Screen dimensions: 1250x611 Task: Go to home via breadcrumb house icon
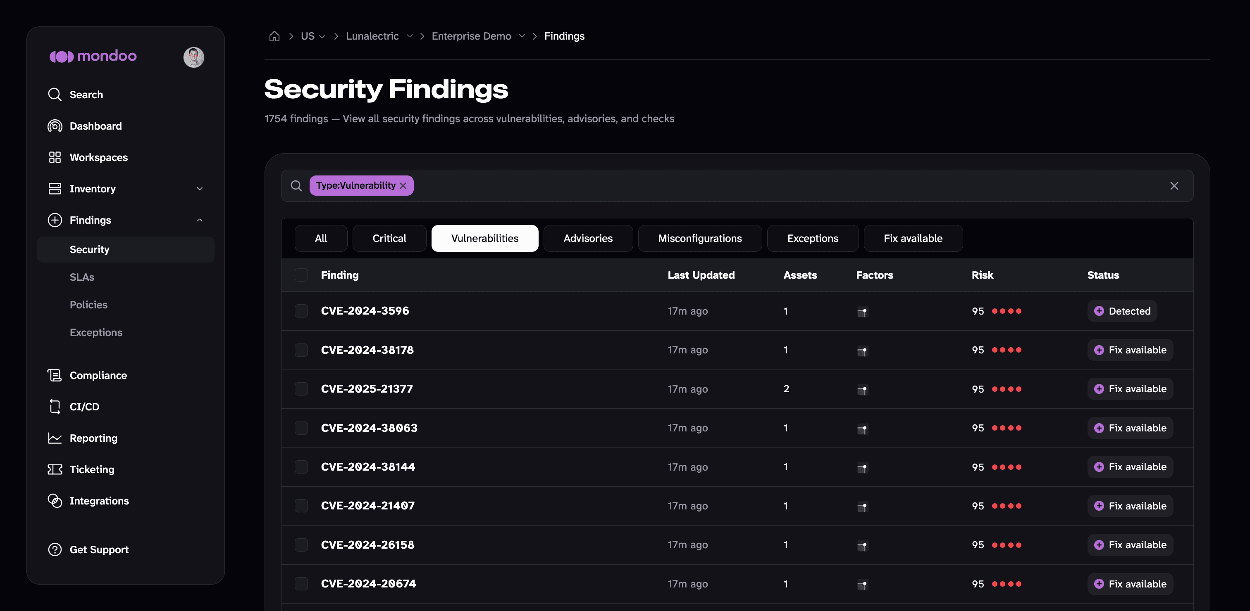pos(274,36)
